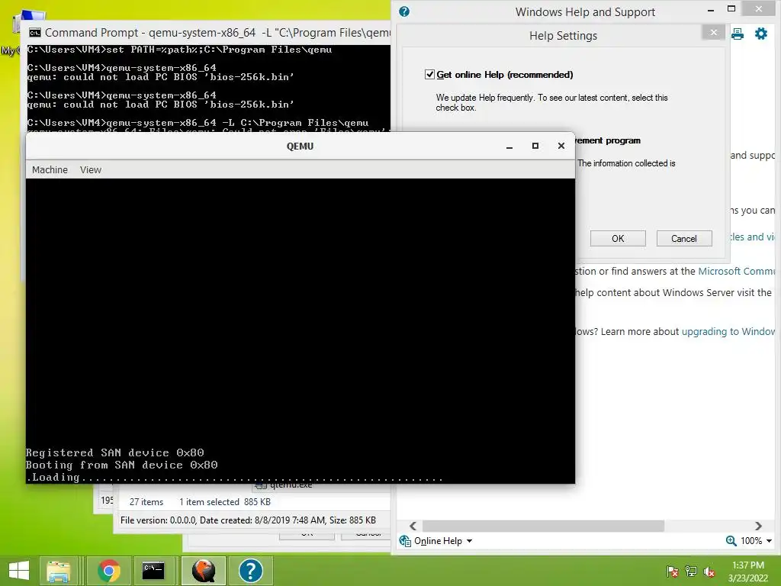Click the Online Help globe icon

[405, 541]
